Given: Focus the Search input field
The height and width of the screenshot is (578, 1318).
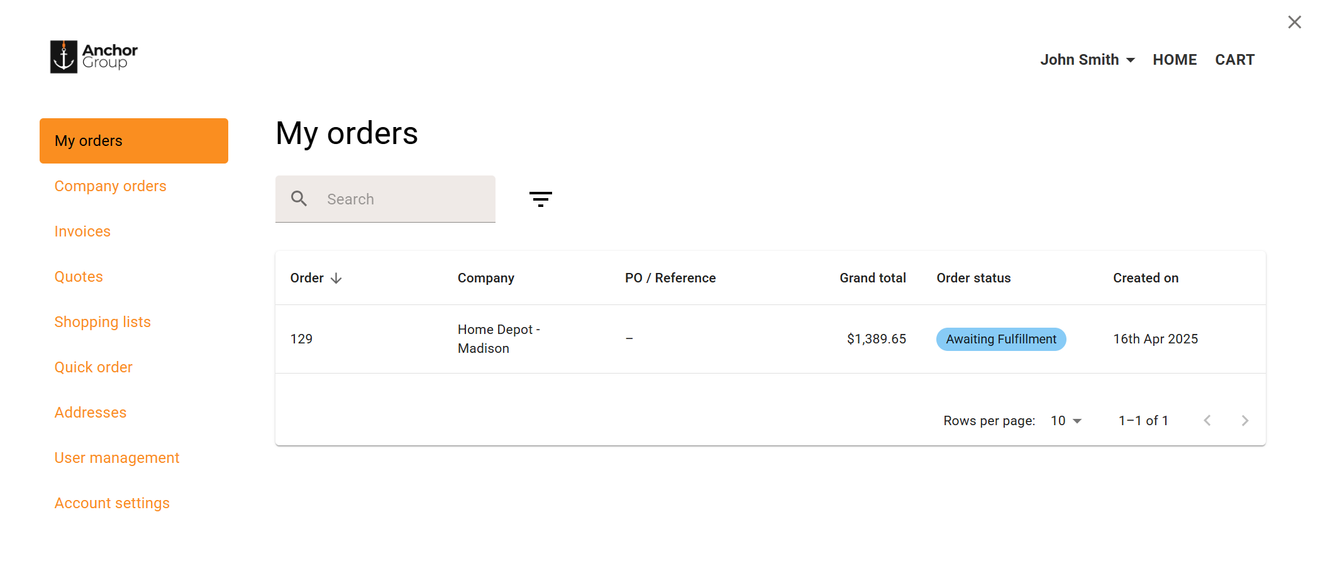Looking at the screenshot, I should pos(385,199).
